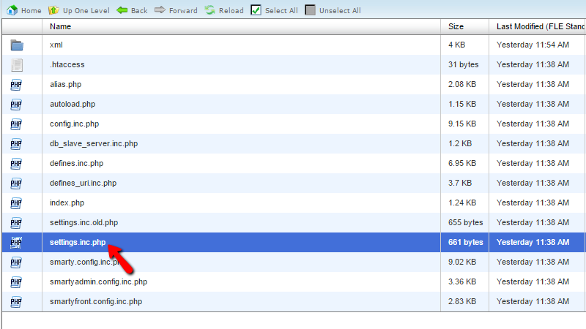The image size is (586, 329).
Task: Click the Forward arrow button
Action: point(176,10)
